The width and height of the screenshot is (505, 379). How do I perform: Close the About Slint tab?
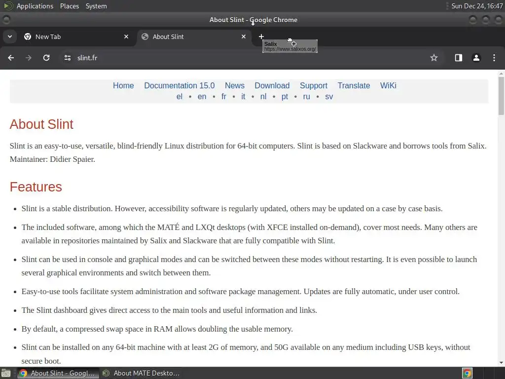coord(244,37)
